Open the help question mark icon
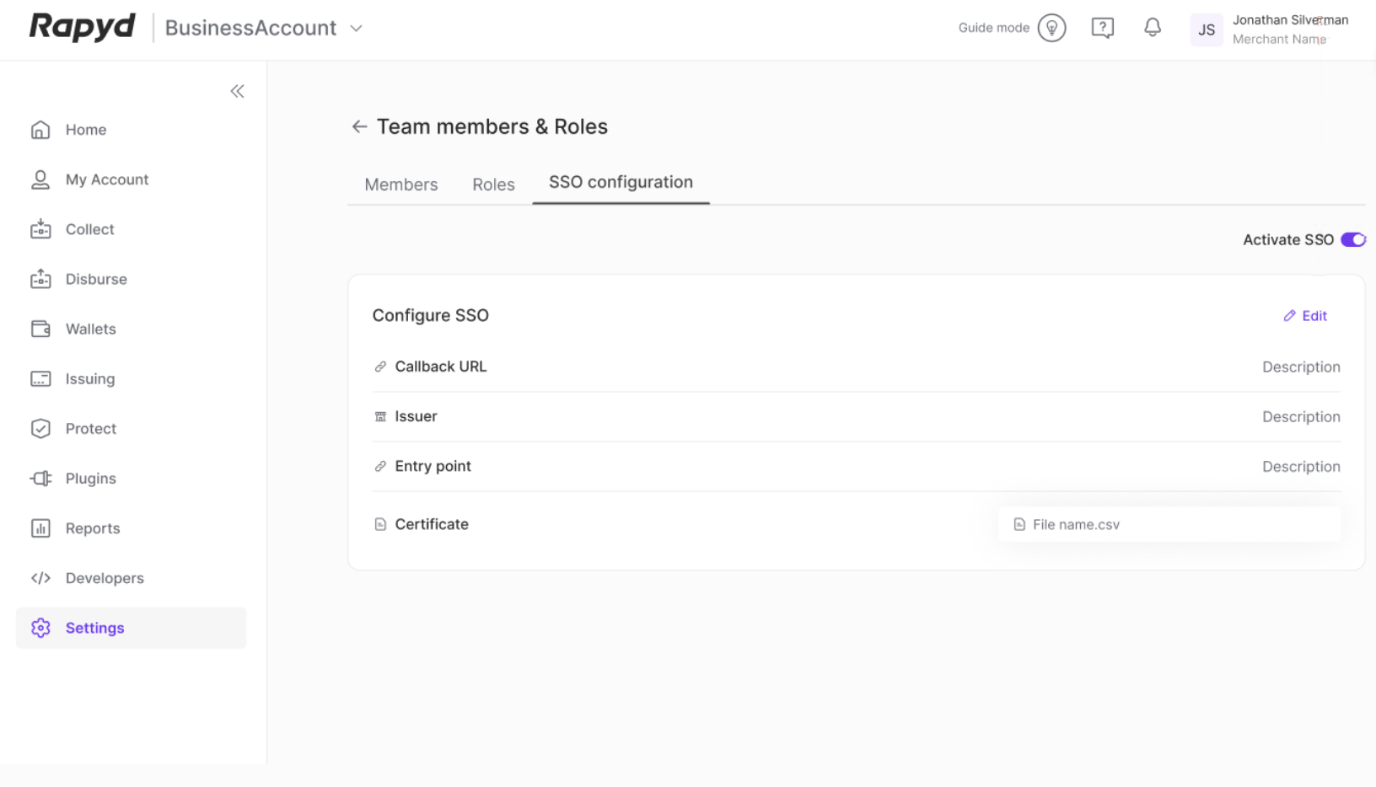The width and height of the screenshot is (1376, 787). tap(1102, 28)
